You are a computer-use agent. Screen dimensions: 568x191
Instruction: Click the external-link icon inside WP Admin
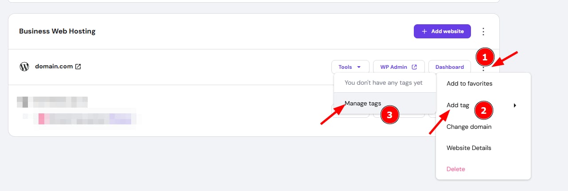click(x=414, y=67)
